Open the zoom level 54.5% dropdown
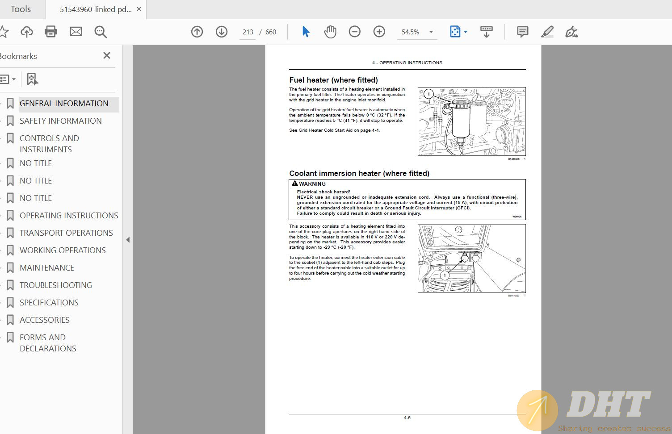 [x=431, y=32]
